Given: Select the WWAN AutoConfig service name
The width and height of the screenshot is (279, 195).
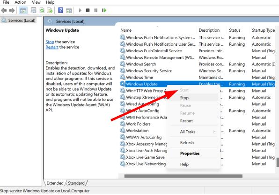Looking at the screenshot, I should click(144, 137).
